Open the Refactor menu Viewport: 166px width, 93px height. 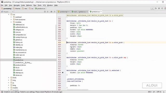(29, 5)
